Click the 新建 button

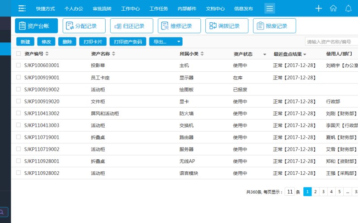click(26, 41)
